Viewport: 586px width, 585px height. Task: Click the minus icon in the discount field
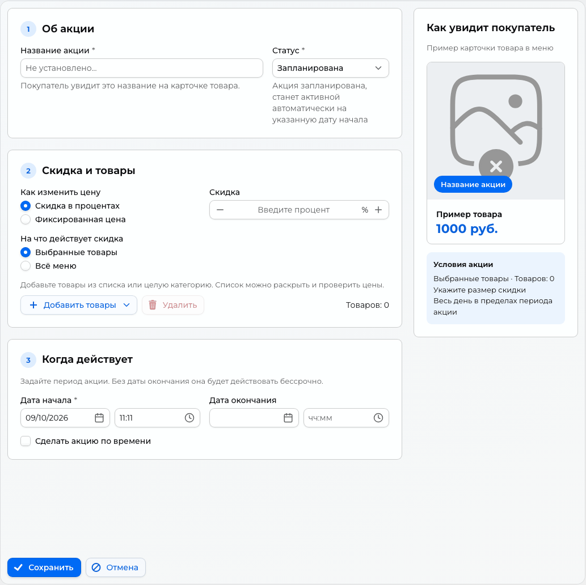coord(220,210)
